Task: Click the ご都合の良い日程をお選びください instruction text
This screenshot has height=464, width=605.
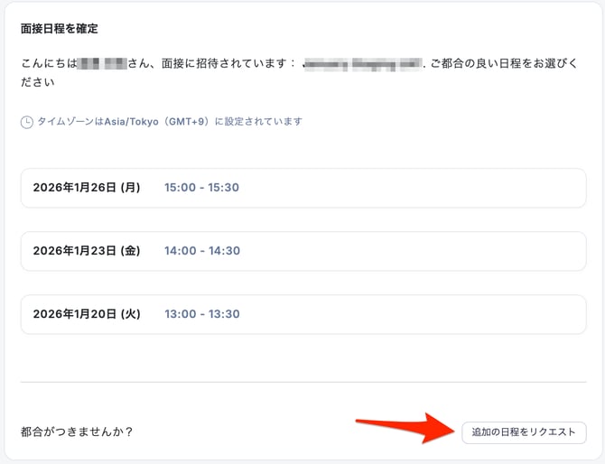Action: tap(506, 65)
